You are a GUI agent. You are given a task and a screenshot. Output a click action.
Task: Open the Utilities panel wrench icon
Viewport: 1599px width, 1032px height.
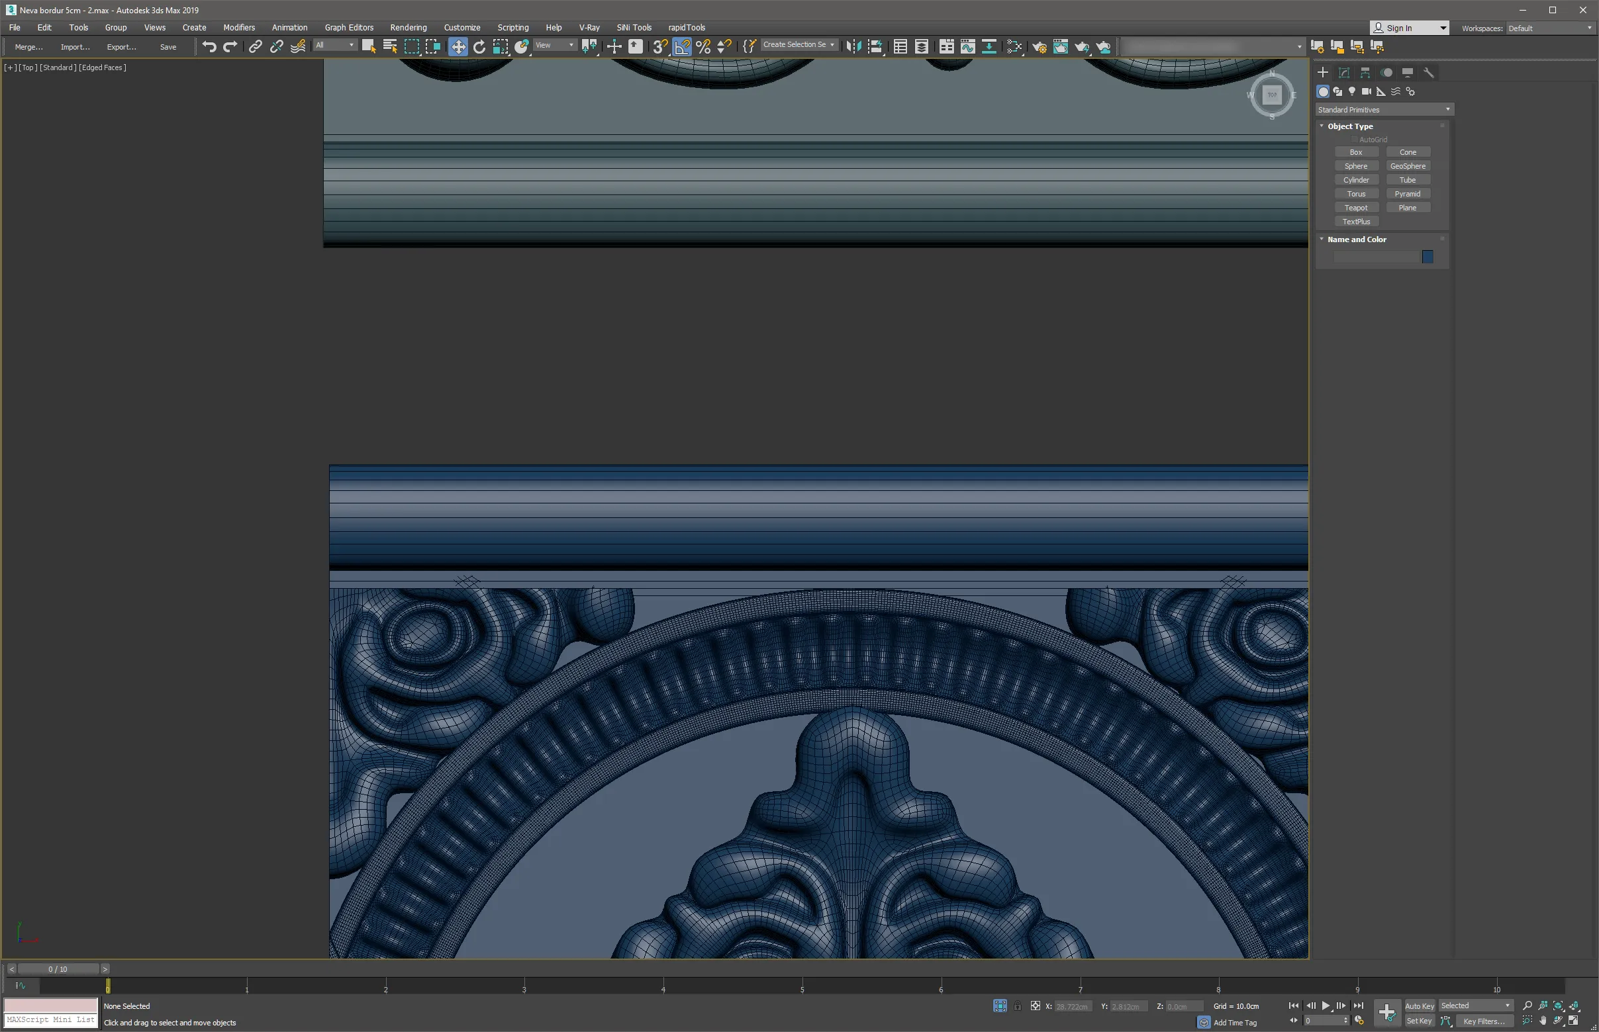1429,72
